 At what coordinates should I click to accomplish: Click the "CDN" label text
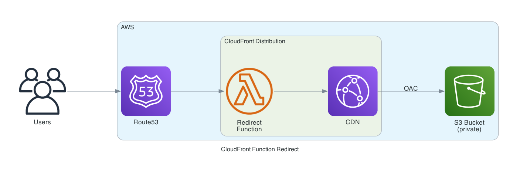click(353, 122)
